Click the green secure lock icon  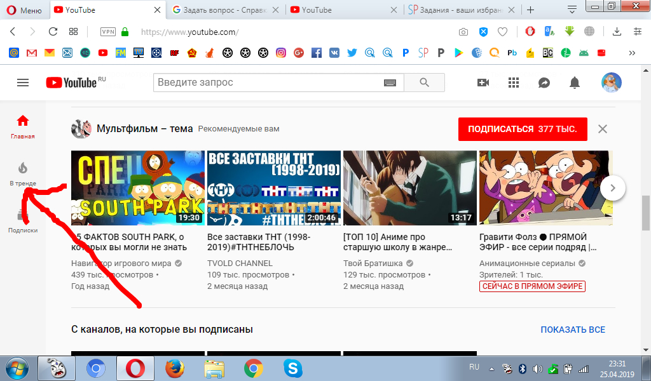[125, 32]
